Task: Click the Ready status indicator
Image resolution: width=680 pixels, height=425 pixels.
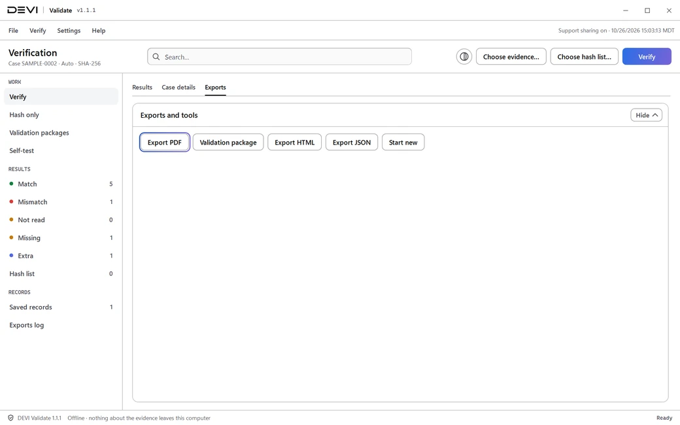Action: click(x=664, y=418)
